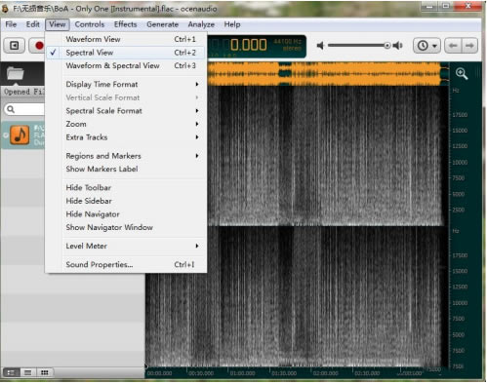
Task: Open the Analyze menu
Action: click(201, 24)
